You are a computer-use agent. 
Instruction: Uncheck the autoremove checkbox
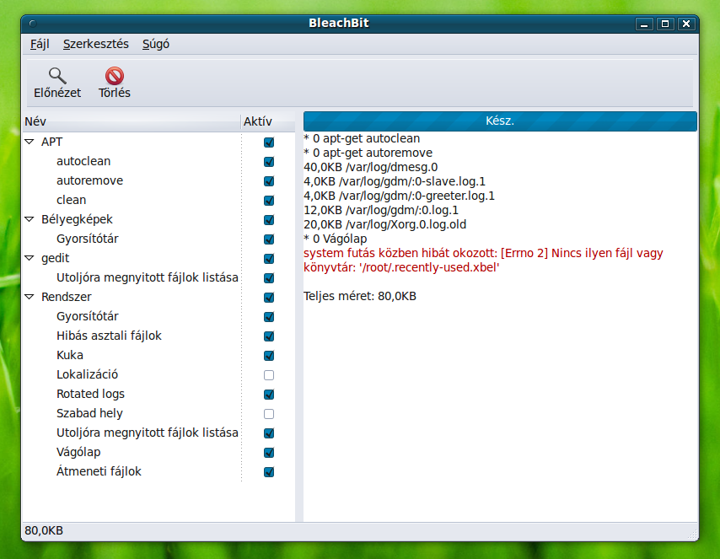(x=269, y=181)
